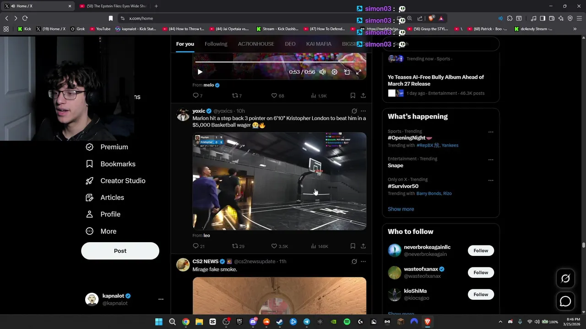The width and height of the screenshot is (586, 329).
Task: Open the Kick bookmark
Action: point(24,29)
